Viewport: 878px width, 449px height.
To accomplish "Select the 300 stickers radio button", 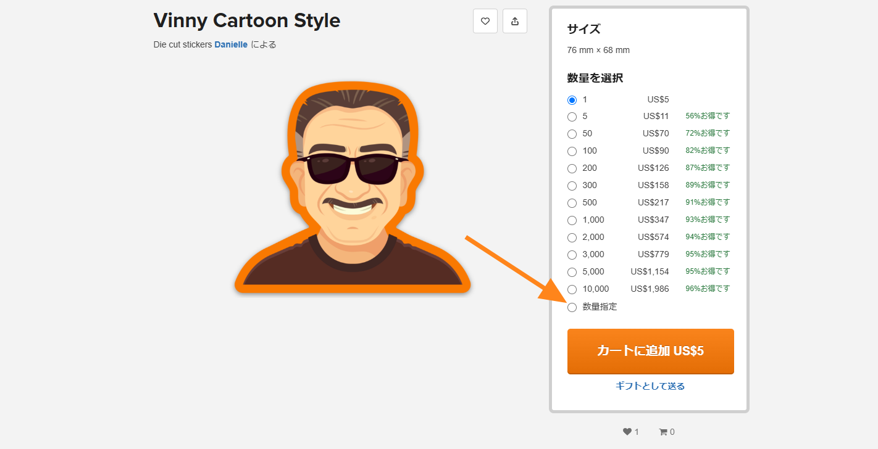I will (x=572, y=186).
